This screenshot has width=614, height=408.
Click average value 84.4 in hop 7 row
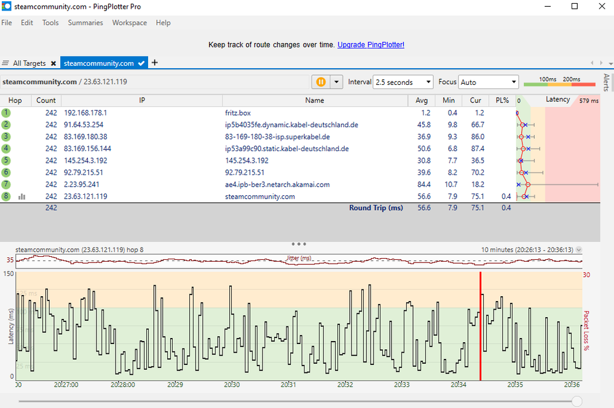pos(424,184)
